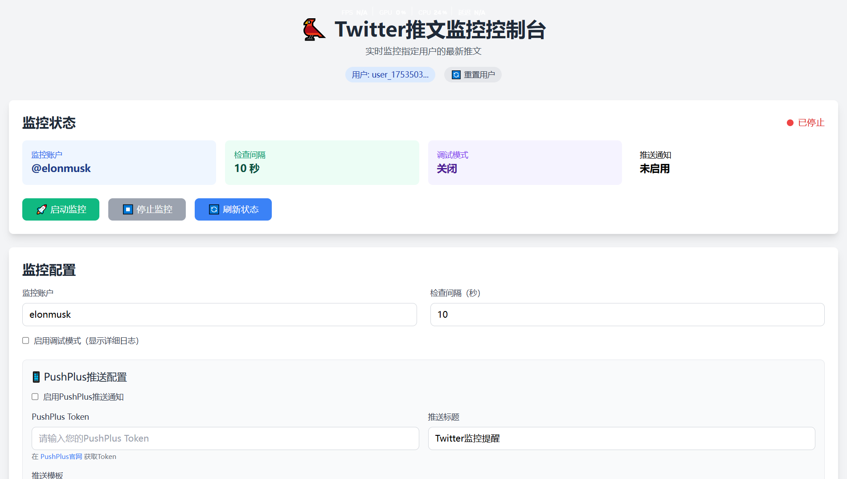Click the 重置用户 button
Screen dimensions: 847x479
(x=473, y=75)
